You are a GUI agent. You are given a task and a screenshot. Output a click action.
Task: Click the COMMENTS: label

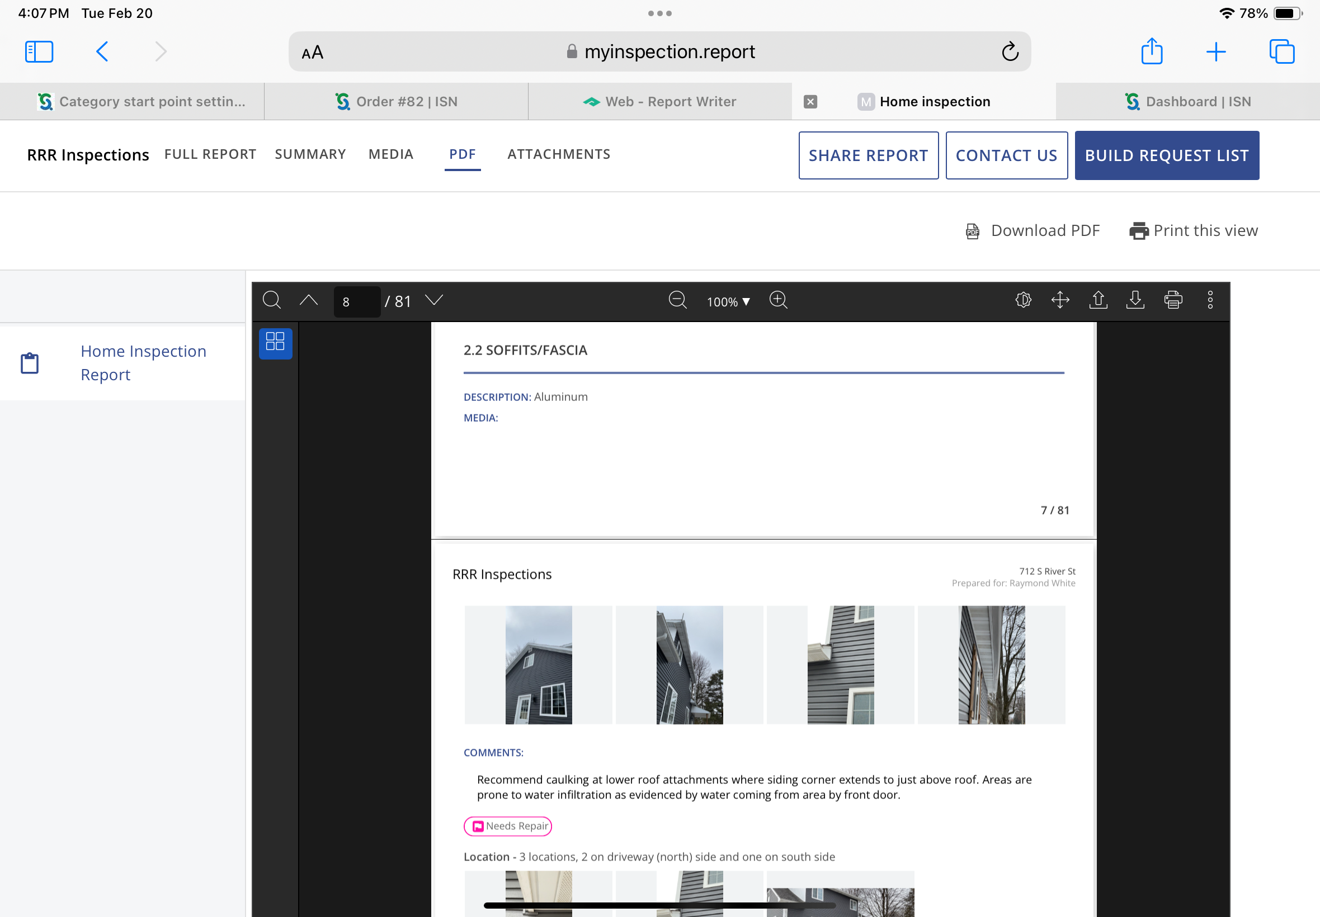click(x=493, y=753)
